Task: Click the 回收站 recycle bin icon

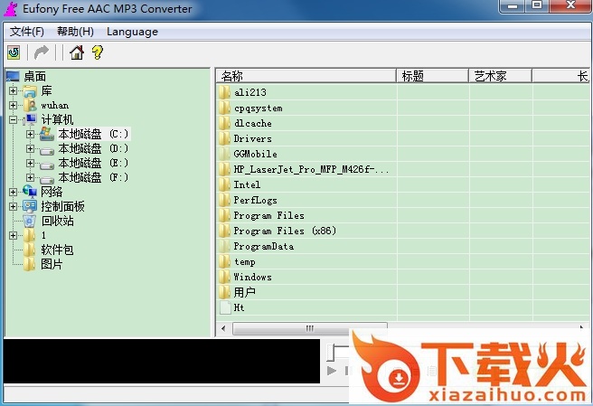Action: pyautogui.click(x=29, y=221)
